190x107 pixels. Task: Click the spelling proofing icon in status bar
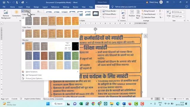(x=21, y=99)
